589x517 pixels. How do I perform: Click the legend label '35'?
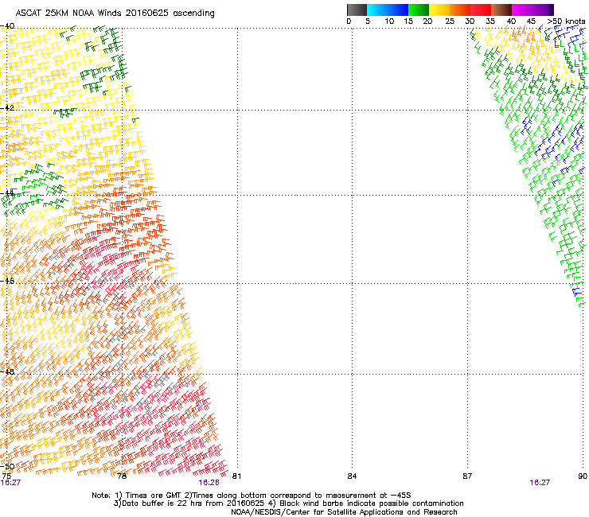tap(490, 21)
